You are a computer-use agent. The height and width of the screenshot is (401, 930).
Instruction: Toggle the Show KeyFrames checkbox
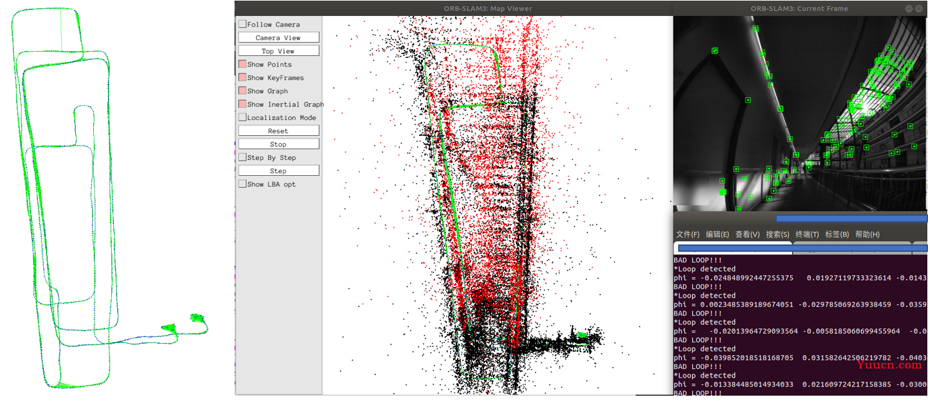click(242, 78)
